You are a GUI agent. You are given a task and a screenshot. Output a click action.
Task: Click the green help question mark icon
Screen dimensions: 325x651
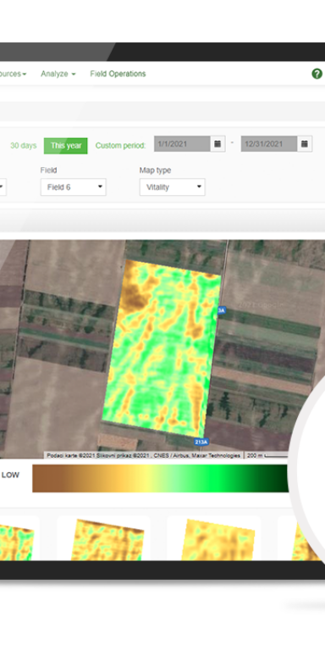click(317, 74)
